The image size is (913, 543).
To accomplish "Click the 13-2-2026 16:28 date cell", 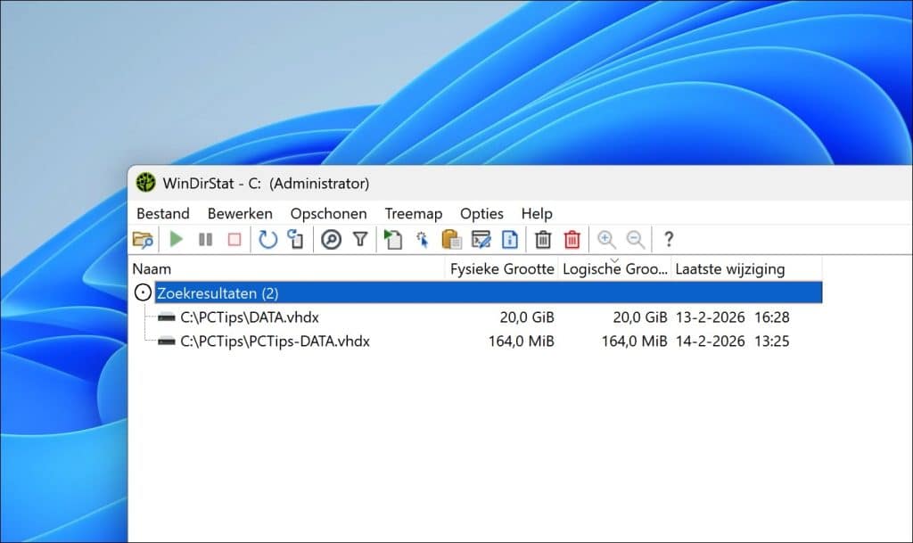I will [x=733, y=317].
